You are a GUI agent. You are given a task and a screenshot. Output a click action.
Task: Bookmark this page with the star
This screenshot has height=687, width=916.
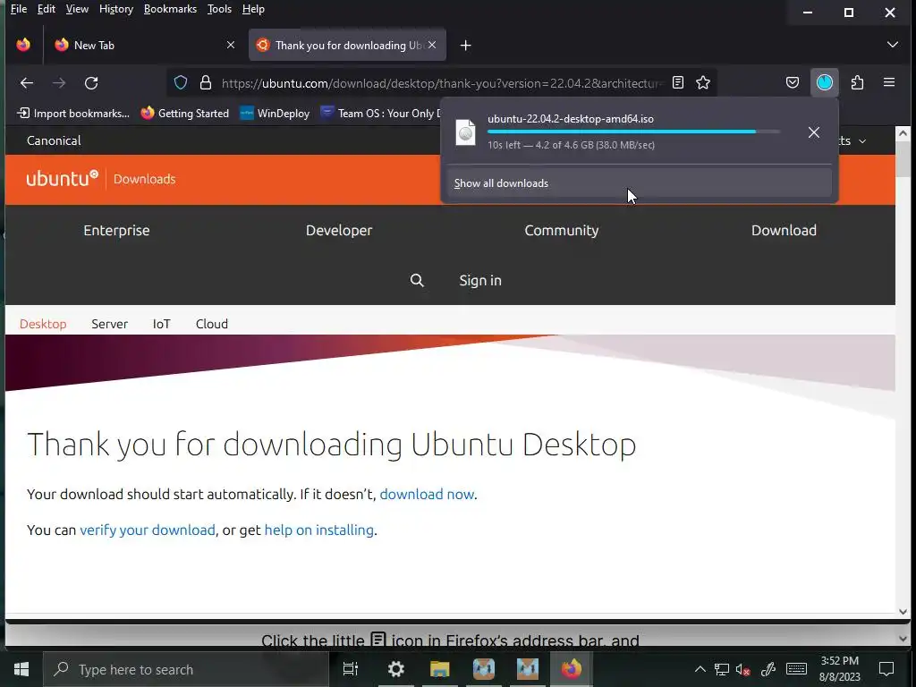703,83
